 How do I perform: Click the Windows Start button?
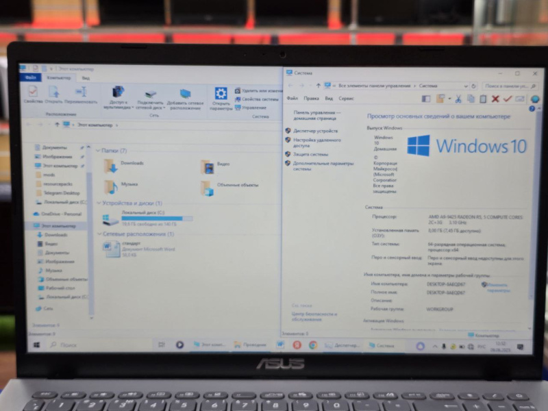pos(36,345)
